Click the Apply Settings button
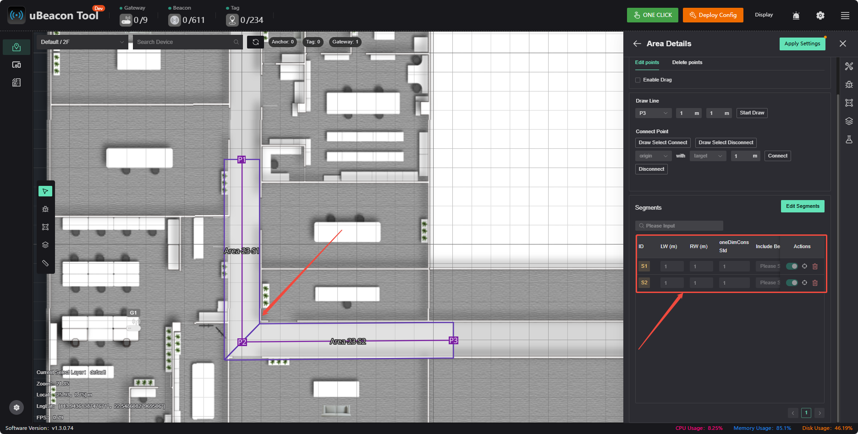858x434 pixels. point(802,44)
